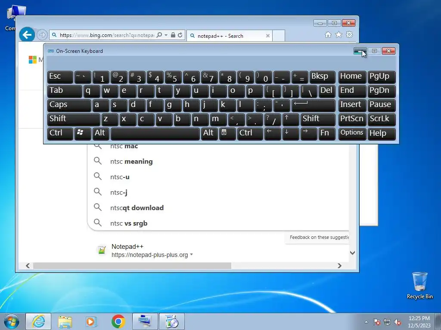Open address bar autocomplete dropdown arrow
Screen dimensions: 441x330
pyautogui.click(x=166, y=35)
